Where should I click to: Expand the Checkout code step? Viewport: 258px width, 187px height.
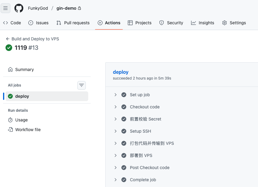(x=116, y=107)
